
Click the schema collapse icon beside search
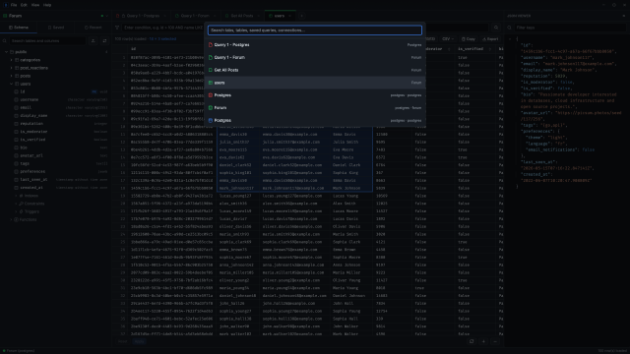(x=94, y=41)
